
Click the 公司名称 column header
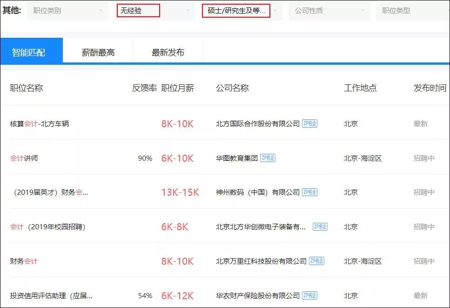[233, 88]
